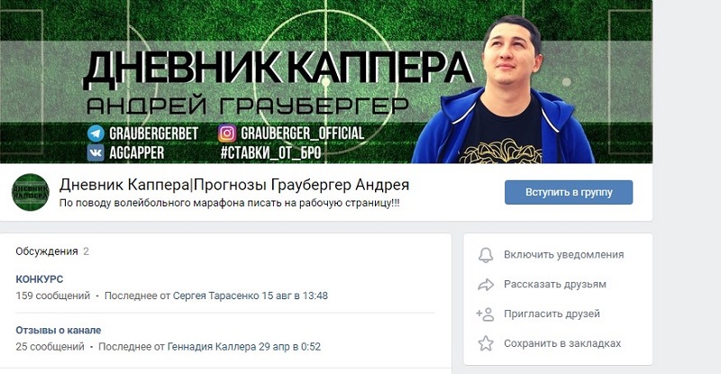Click the bell notifications icon

486,255
